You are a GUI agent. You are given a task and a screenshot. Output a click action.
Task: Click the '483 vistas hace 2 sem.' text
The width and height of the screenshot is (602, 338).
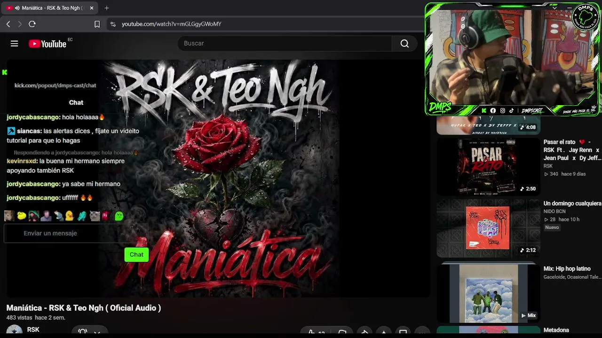(36, 318)
